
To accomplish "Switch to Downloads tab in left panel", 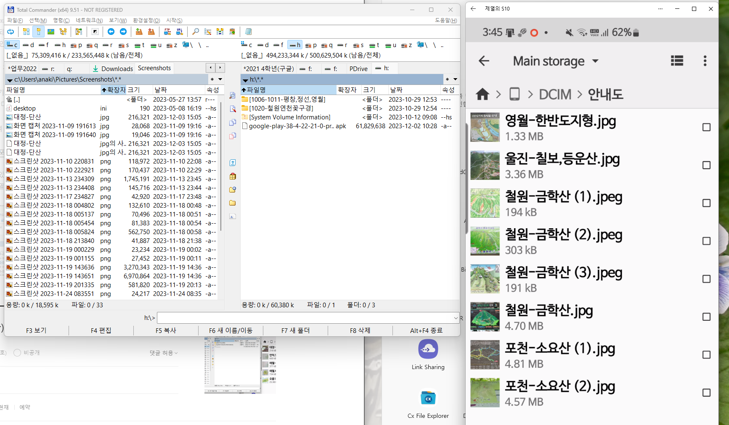I will (113, 69).
